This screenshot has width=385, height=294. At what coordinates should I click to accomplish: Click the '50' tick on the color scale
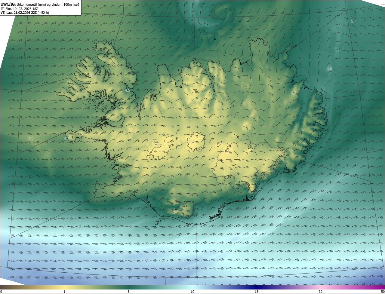(x=383, y=292)
